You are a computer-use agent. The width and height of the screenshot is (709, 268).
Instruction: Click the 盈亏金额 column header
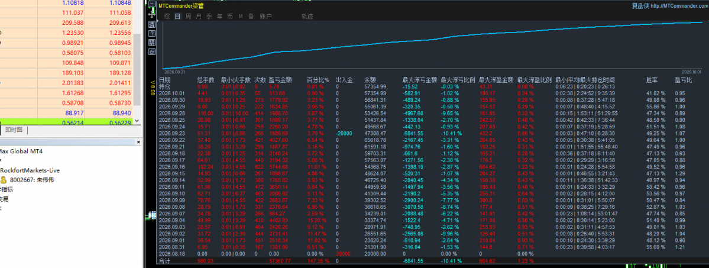click(280, 80)
